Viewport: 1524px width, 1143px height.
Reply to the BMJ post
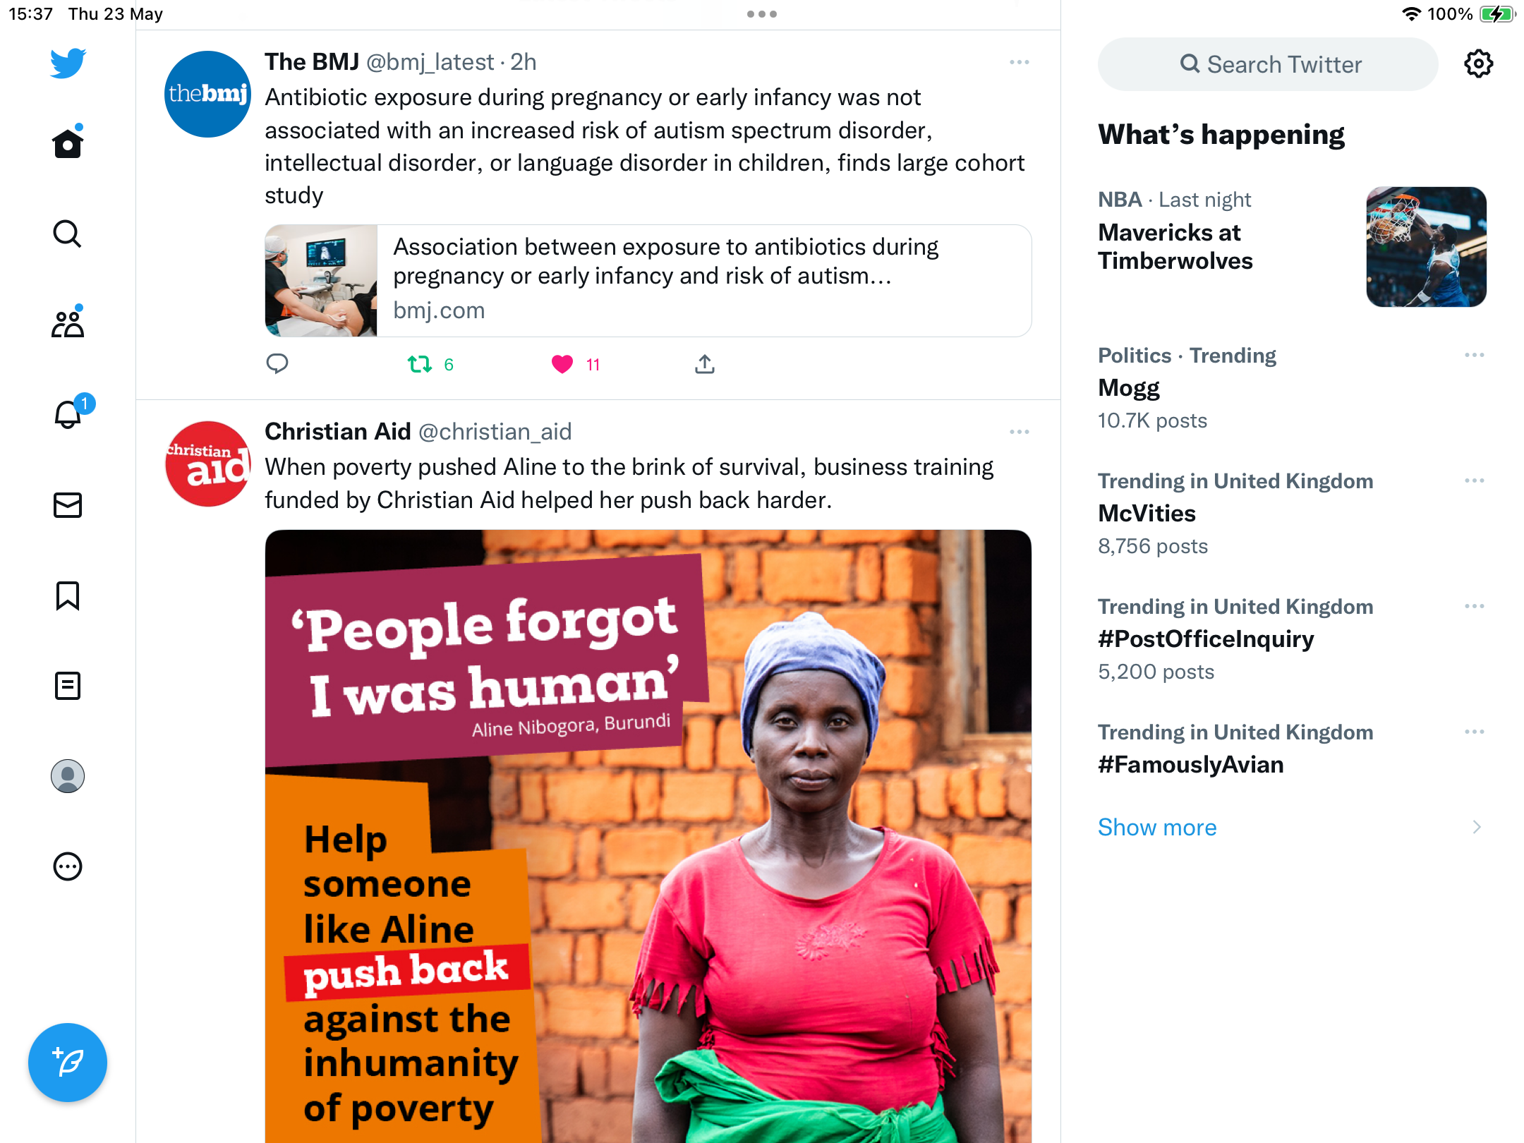tap(277, 364)
